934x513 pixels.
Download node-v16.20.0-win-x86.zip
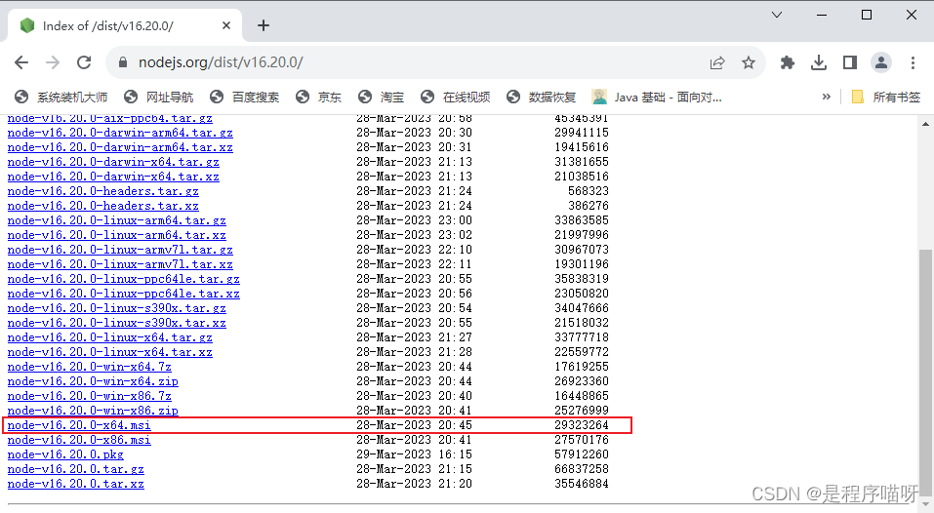pyautogui.click(x=93, y=411)
